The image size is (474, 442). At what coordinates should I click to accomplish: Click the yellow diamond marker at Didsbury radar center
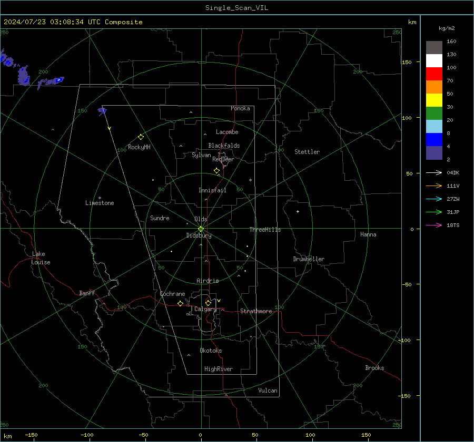click(x=201, y=229)
